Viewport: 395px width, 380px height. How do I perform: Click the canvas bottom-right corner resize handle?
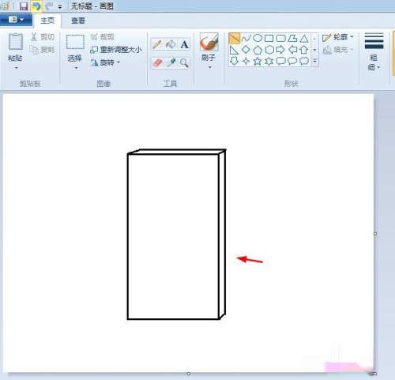(x=375, y=374)
